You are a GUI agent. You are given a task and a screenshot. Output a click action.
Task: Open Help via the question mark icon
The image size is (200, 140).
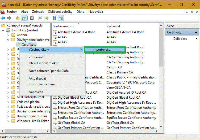click(54, 18)
